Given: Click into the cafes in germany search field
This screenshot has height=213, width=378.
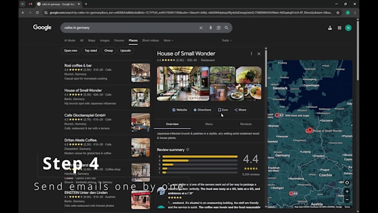Looking at the screenshot, I should tap(130, 28).
